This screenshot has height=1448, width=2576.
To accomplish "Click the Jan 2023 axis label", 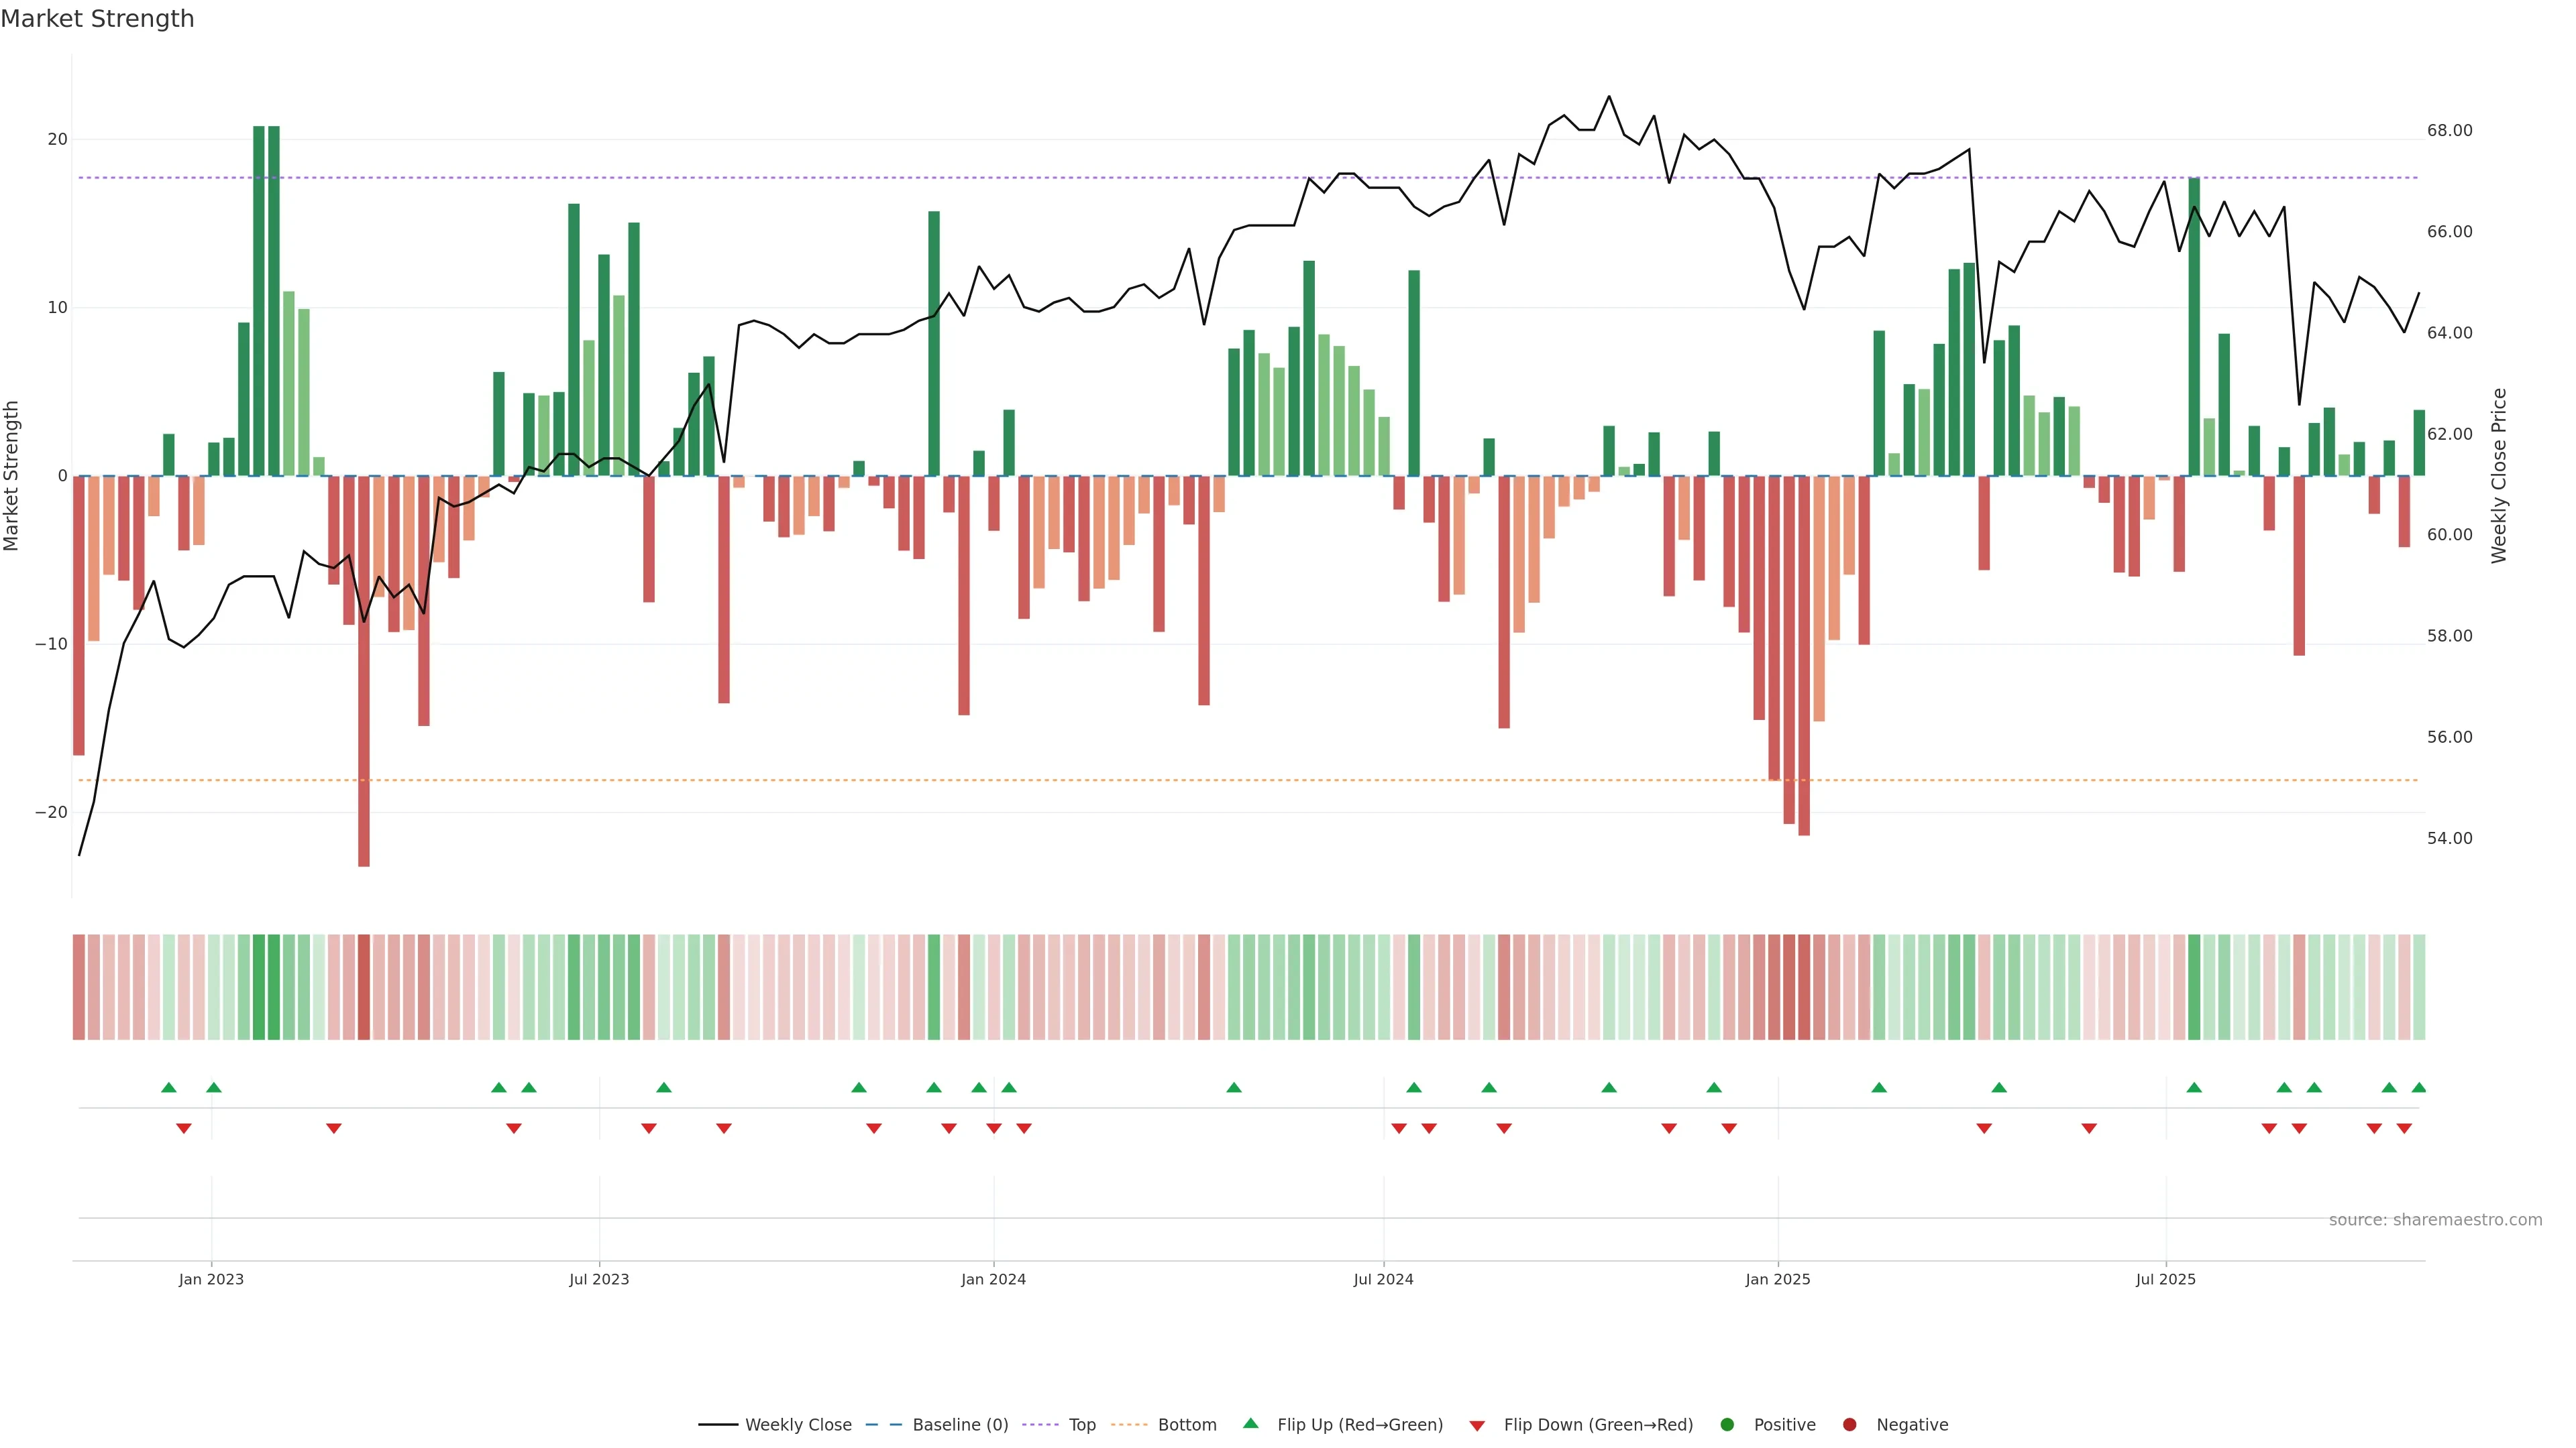I will click(x=211, y=1279).
